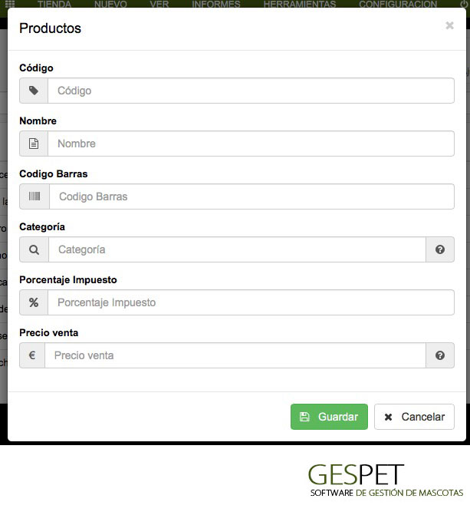Focus the Código input field
470x505 pixels.
251,91
